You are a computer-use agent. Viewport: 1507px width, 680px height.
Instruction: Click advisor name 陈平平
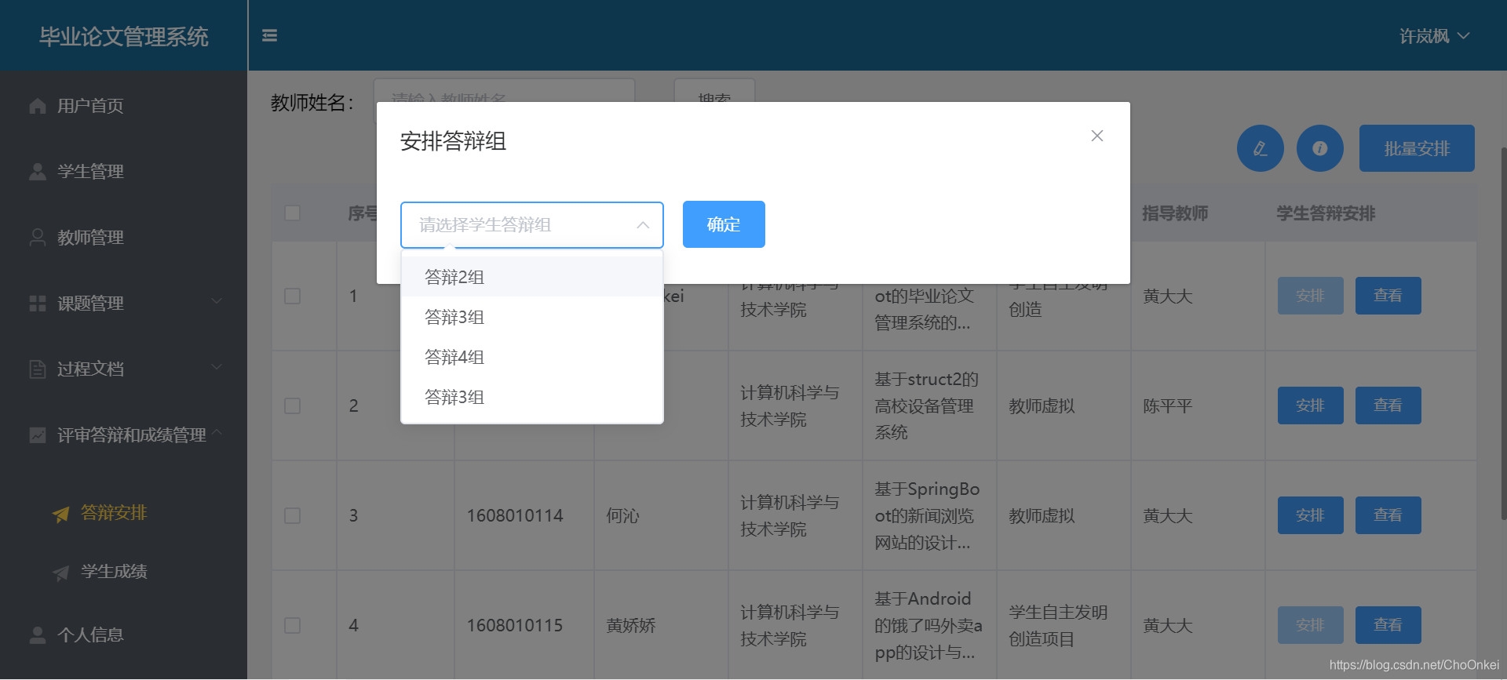[1168, 405]
